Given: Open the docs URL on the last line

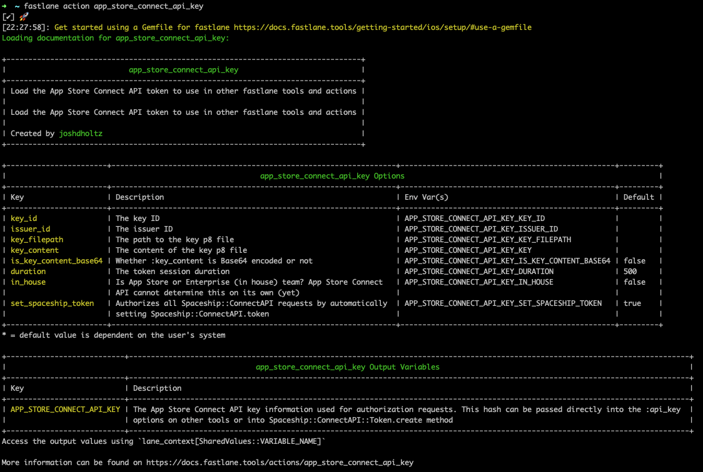Looking at the screenshot, I should coord(280,463).
